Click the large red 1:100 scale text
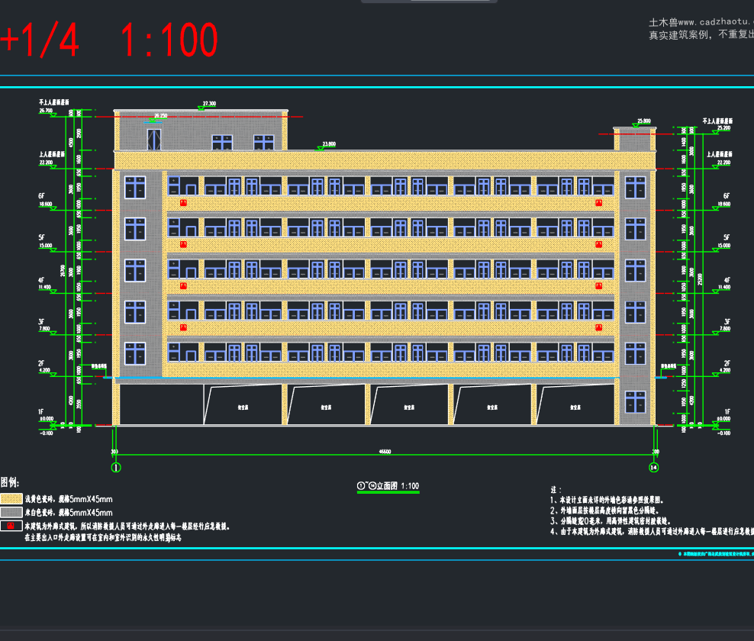Image resolution: width=754 pixels, height=641 pixels. click(169, 40)
